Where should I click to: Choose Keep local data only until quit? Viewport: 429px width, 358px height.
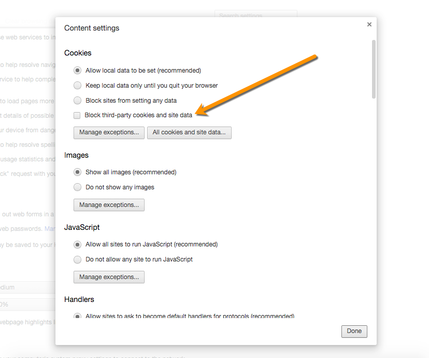tap(78, 86)
